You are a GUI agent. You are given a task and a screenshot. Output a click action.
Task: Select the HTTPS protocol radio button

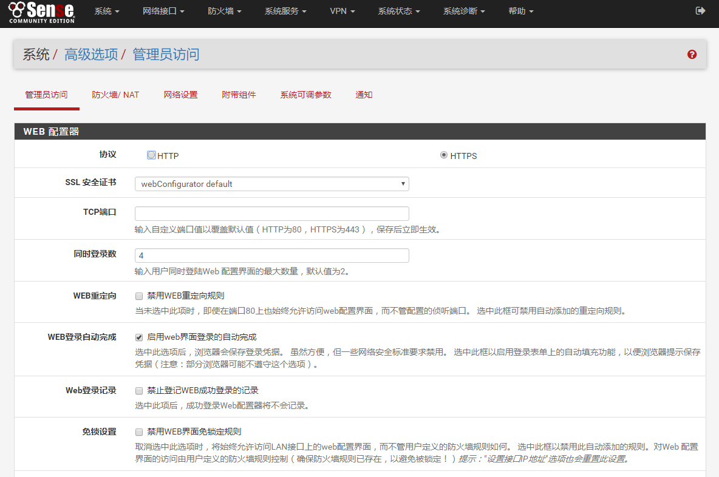[444, 155]
